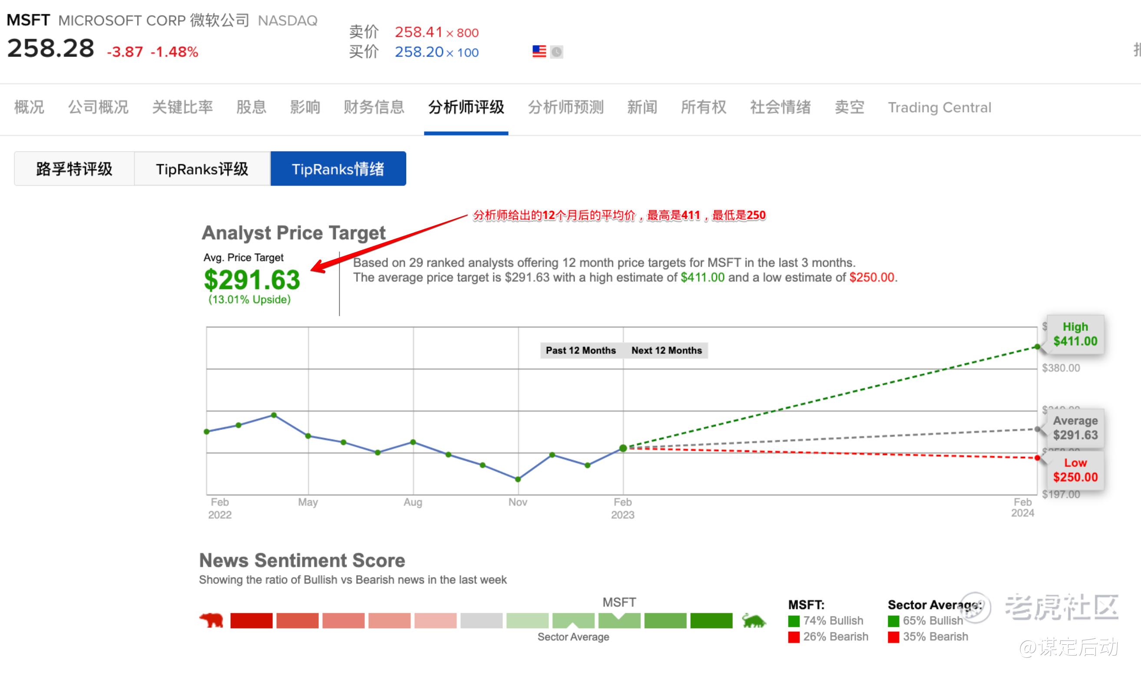The height and width of the screenshot is (673, 1141).
Task: Open the 新闻 tab
Action: (x=642, y=108)
